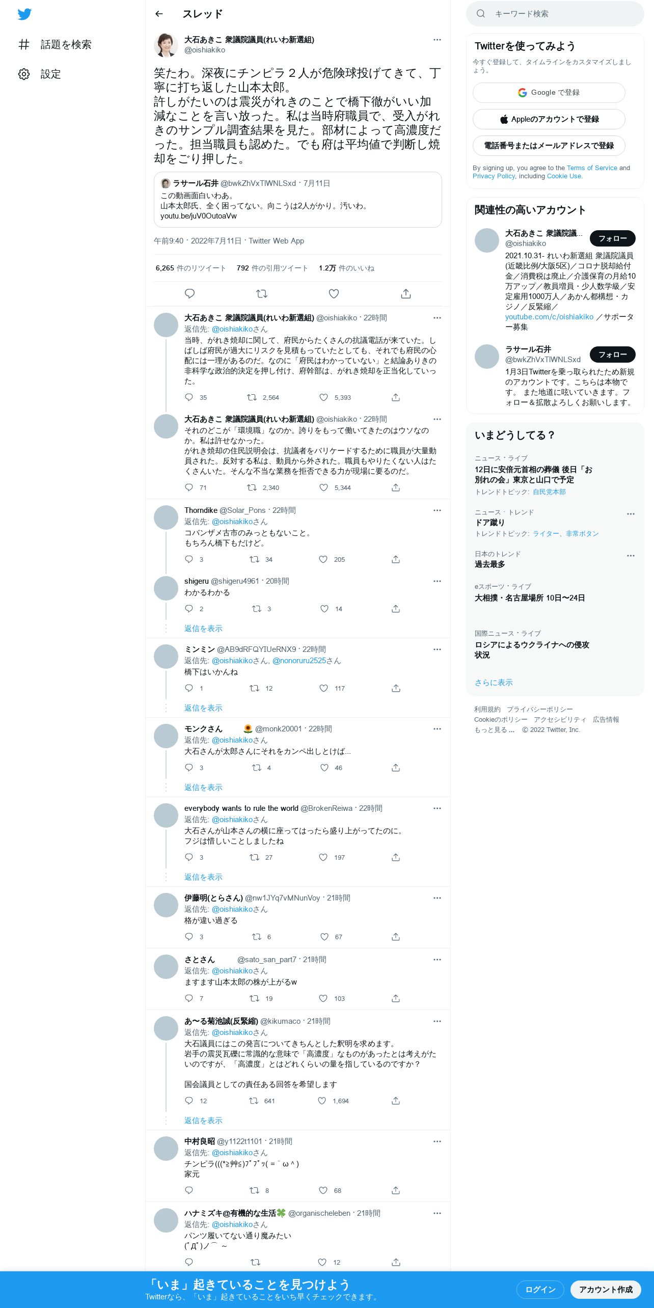Image resolution: width=654 pixels, height=1308 pixels.
Task: Open the more menu on main tweet
Action: (437, 40)
